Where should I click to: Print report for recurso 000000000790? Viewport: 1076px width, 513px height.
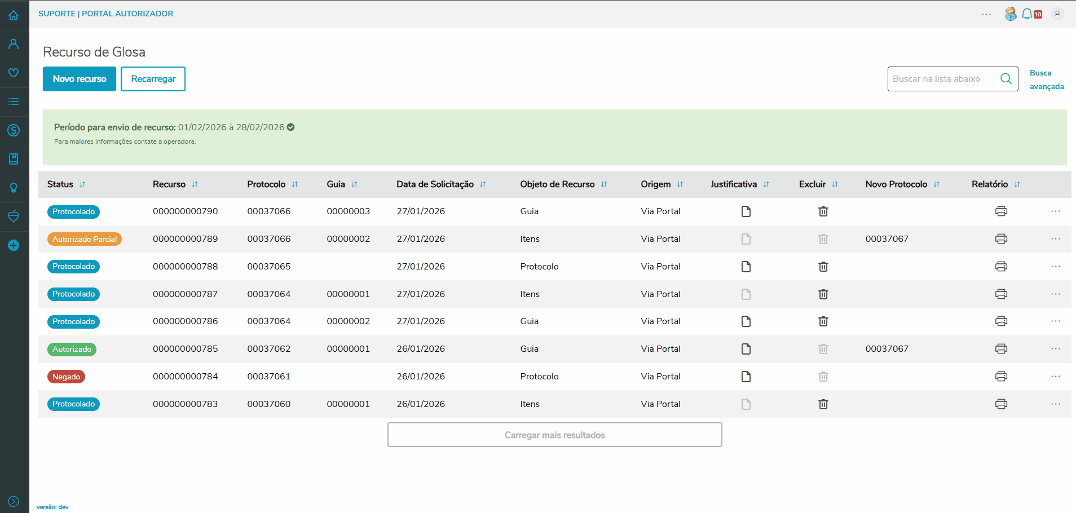1001,211
